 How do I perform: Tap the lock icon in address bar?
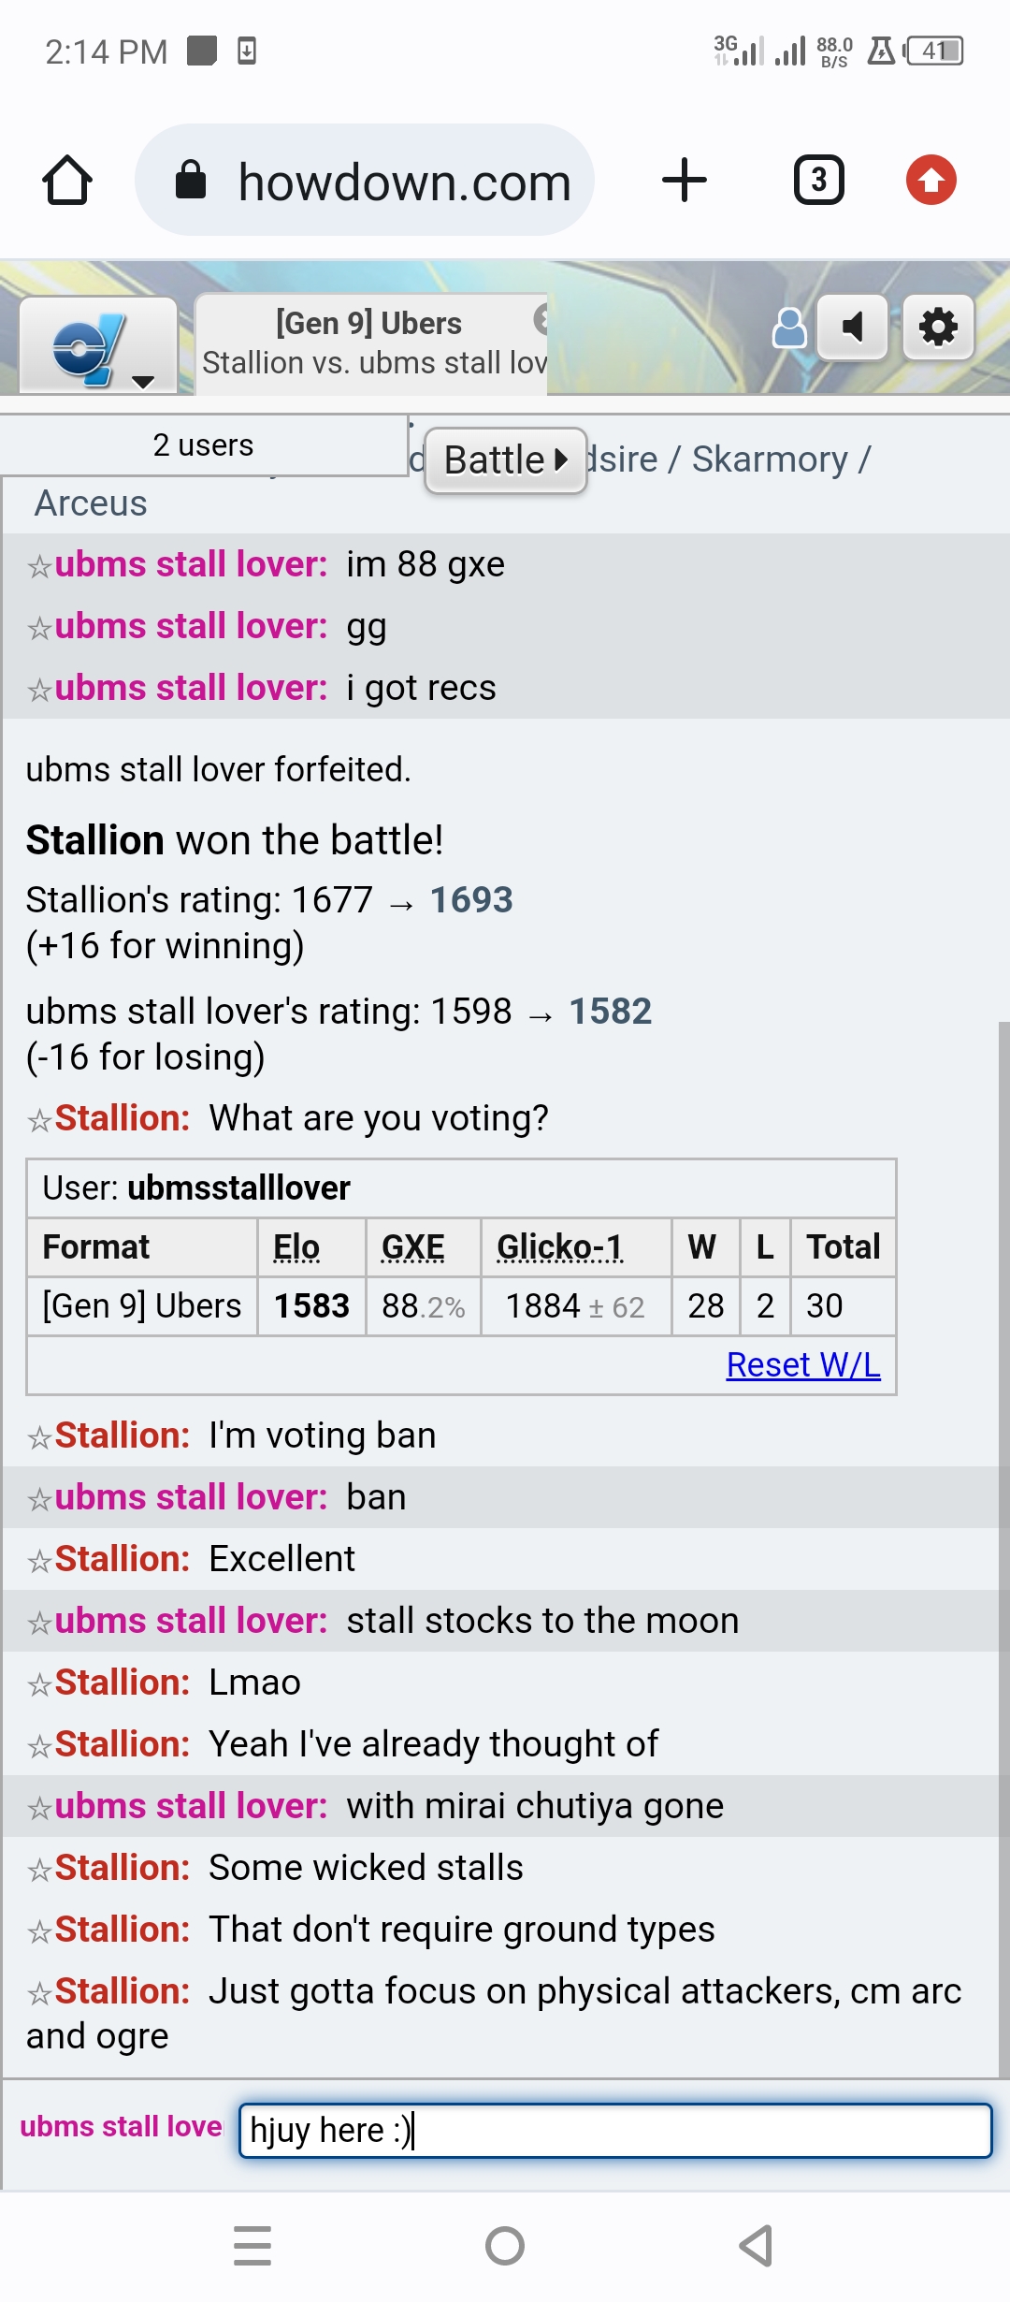pyautogui.click(x=191, y=180)
